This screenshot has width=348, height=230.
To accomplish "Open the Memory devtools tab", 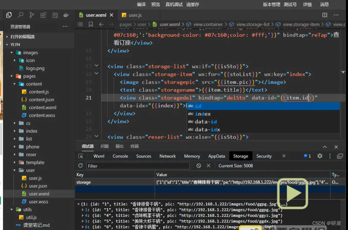I will click(192, 156).
